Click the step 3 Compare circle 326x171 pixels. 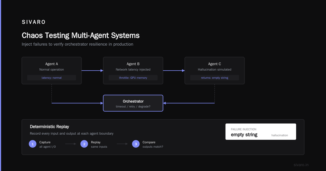tap(136, 144)
